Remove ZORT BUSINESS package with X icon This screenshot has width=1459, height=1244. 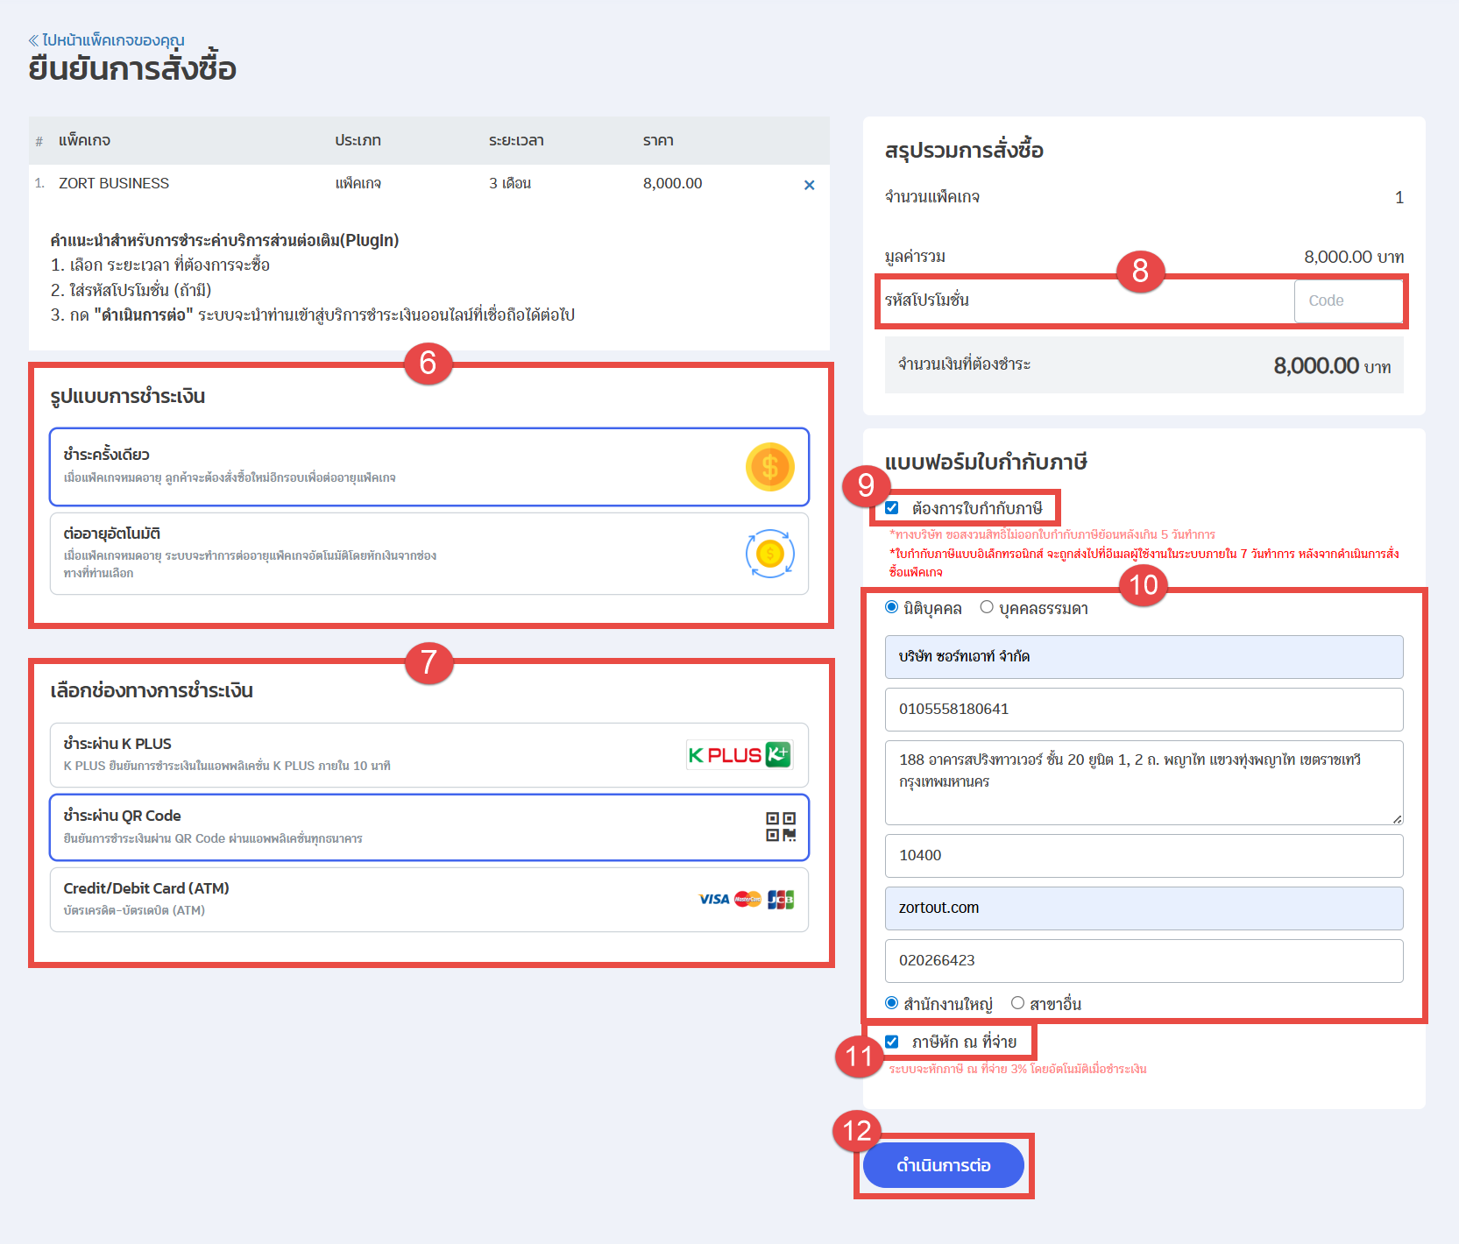coord(809,185)
